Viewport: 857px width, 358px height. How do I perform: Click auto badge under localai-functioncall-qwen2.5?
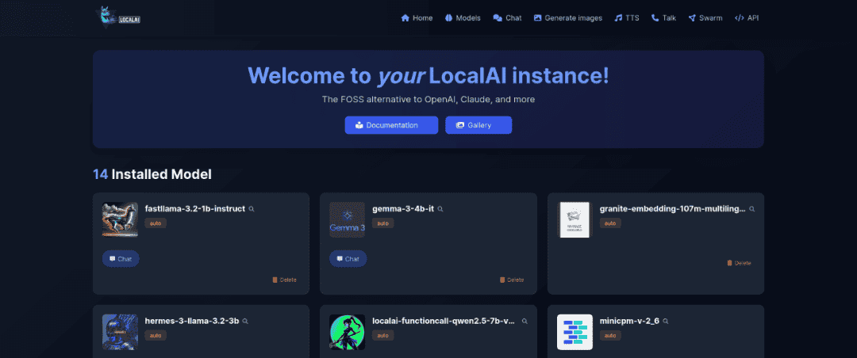click(382, 335)
